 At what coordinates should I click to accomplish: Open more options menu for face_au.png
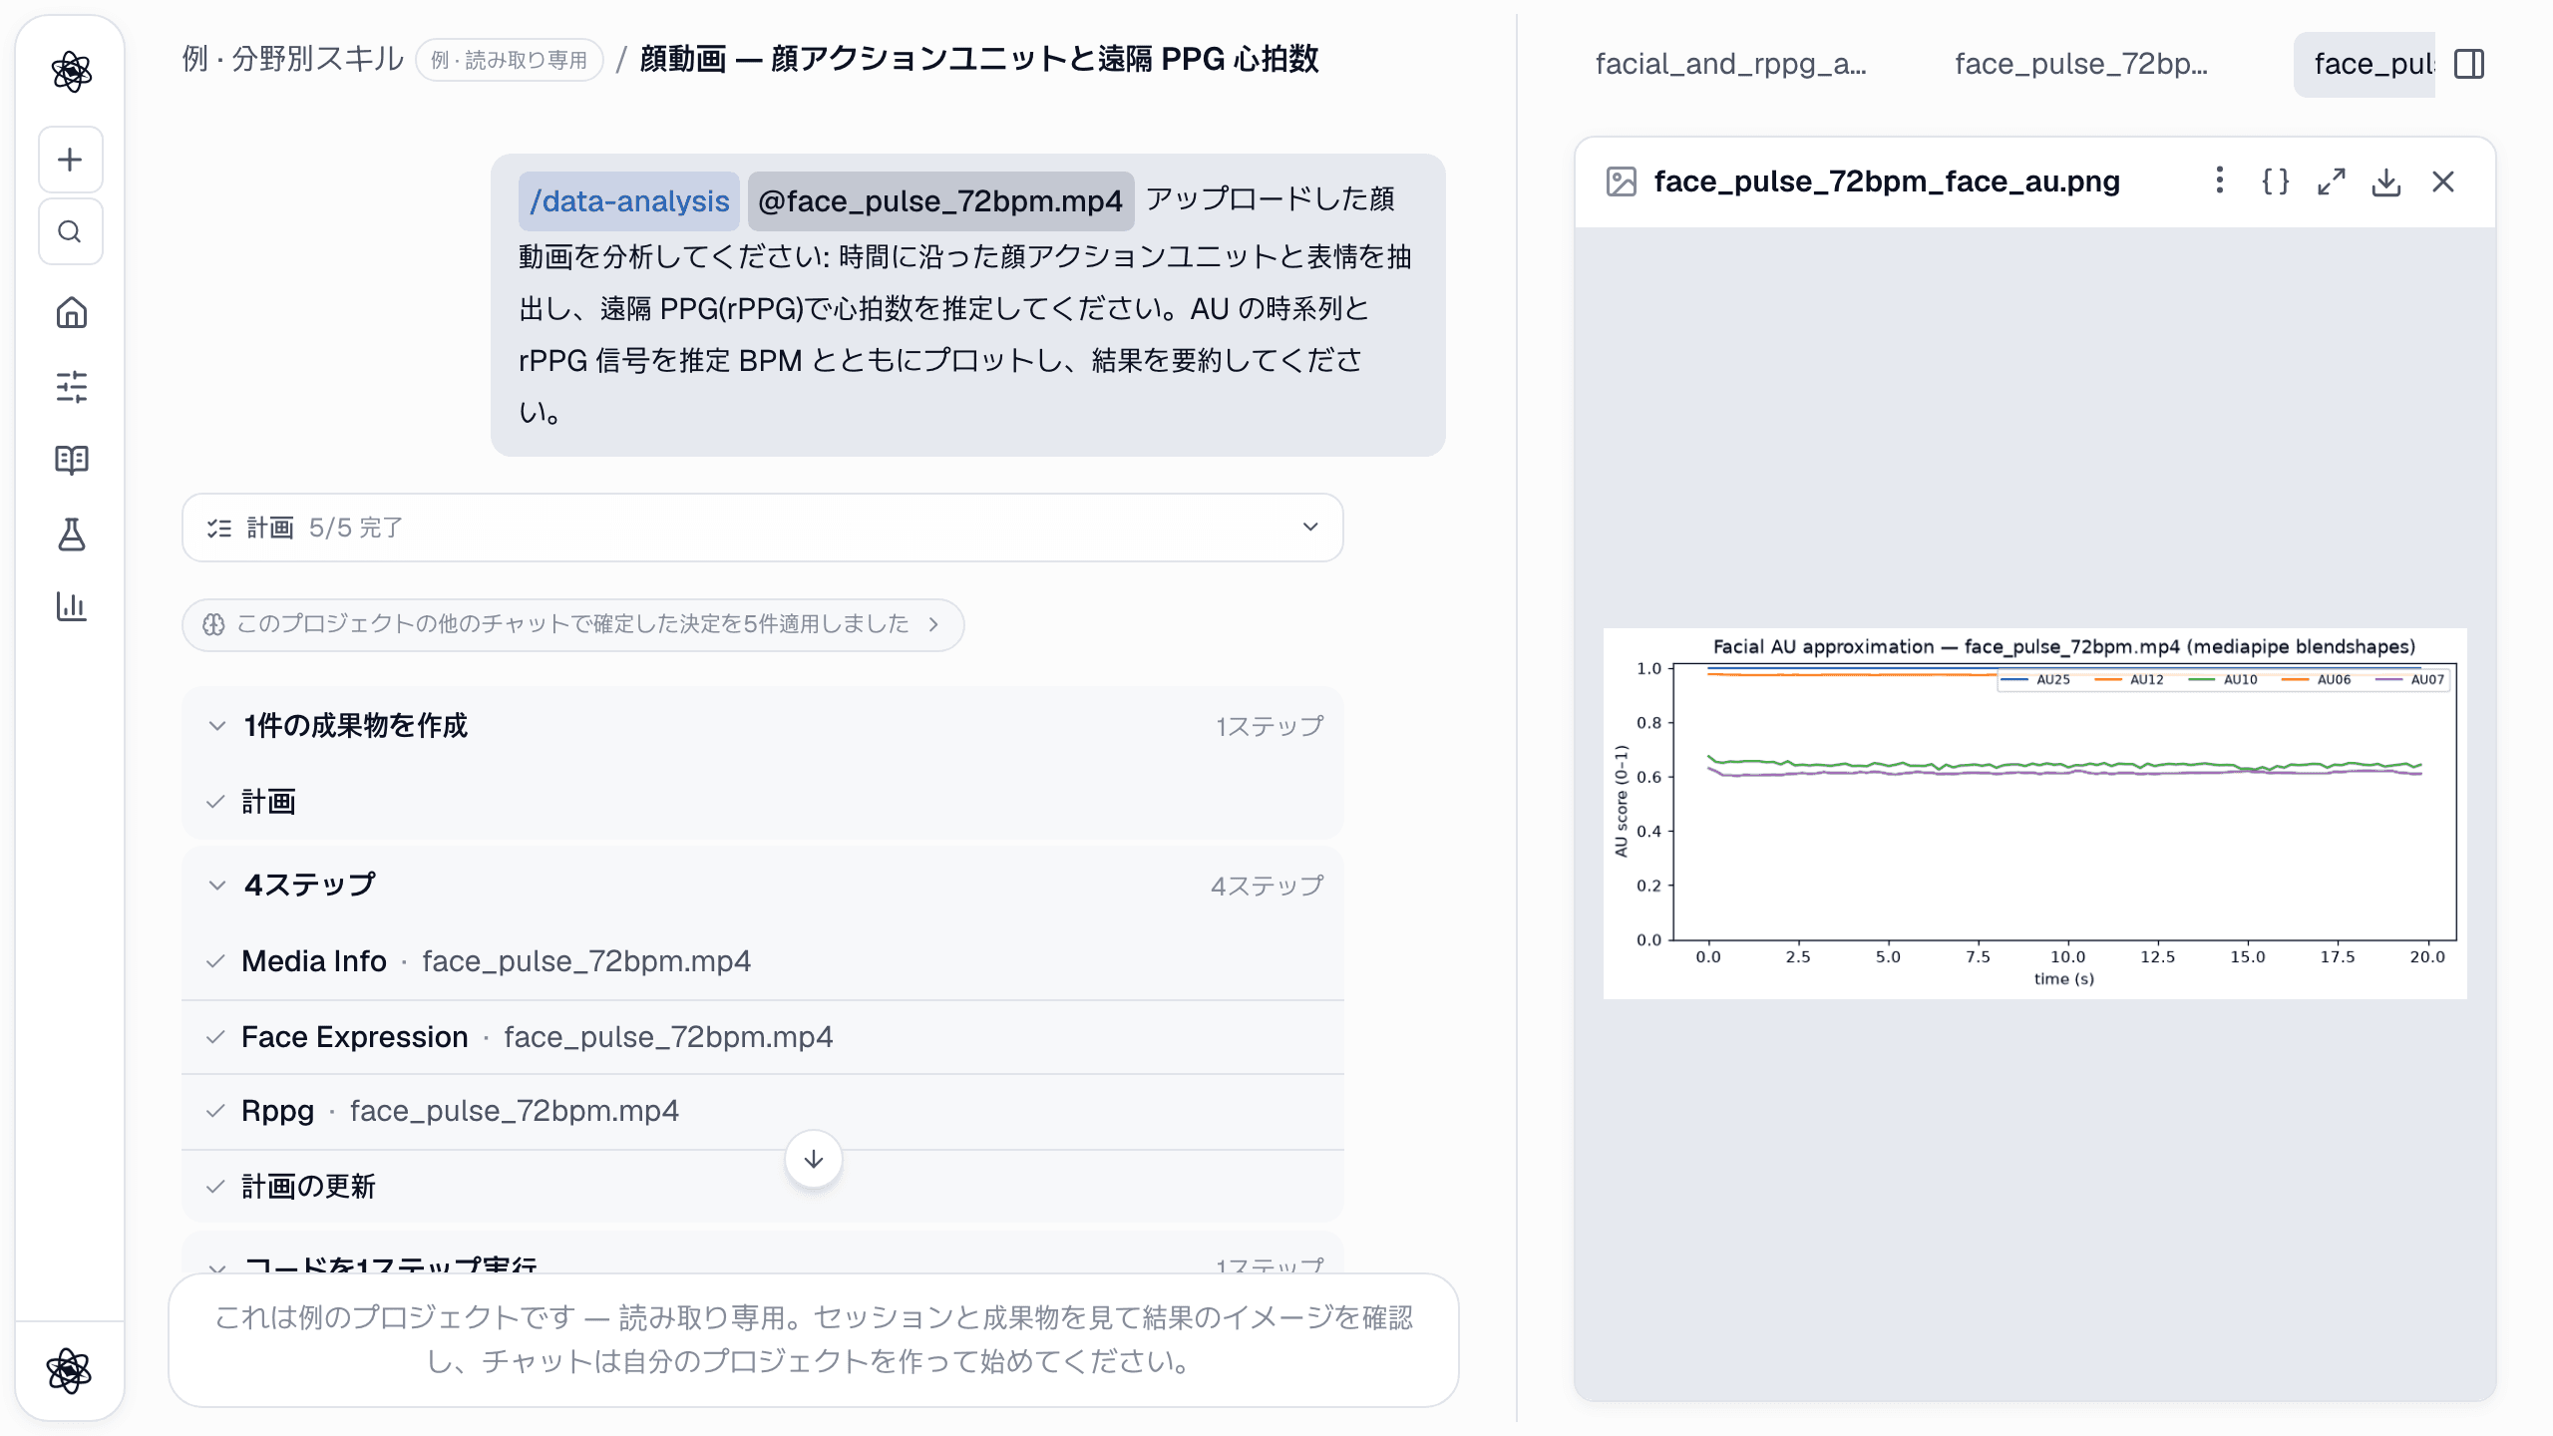[x=2219, y=180]
